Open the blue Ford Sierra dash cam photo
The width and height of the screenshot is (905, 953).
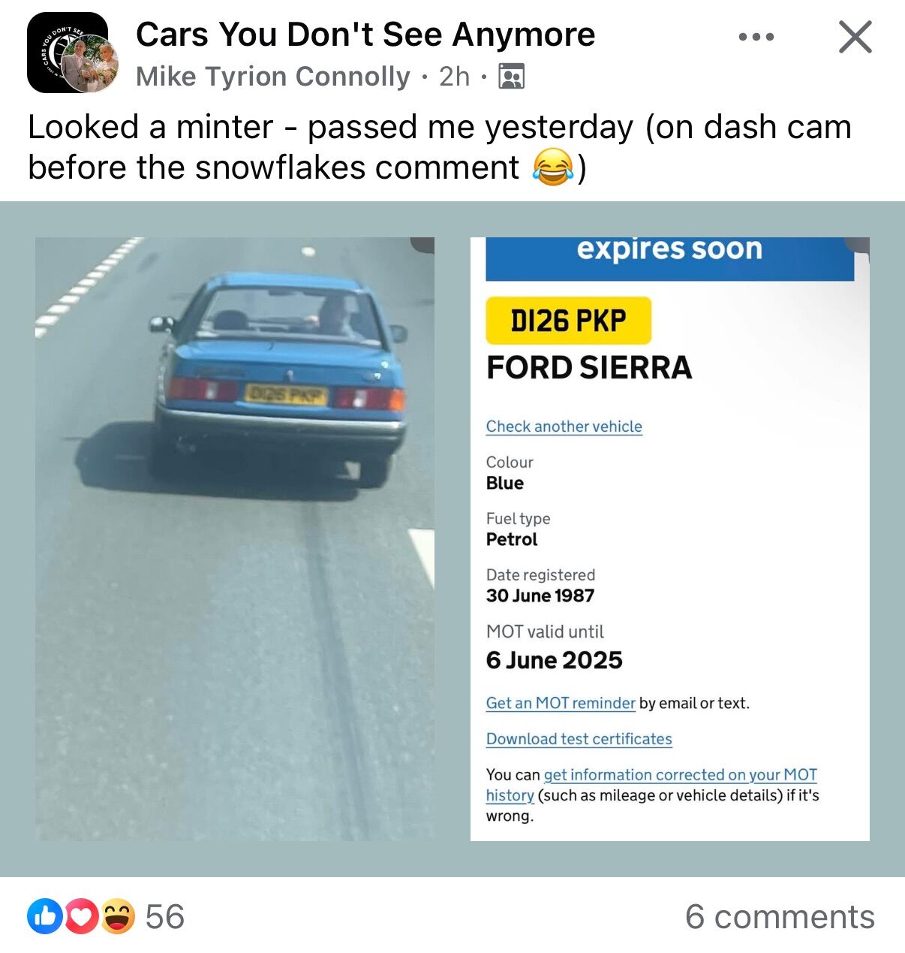(235, 538)
